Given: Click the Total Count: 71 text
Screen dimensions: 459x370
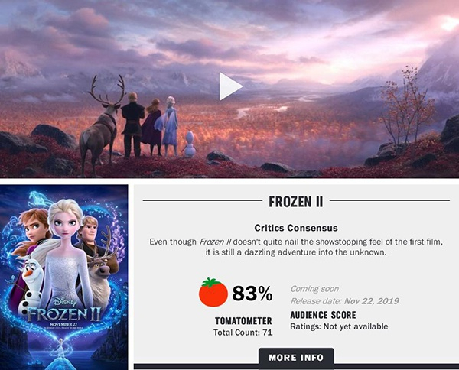Looking at the screenshot, I should click(243, 333).
